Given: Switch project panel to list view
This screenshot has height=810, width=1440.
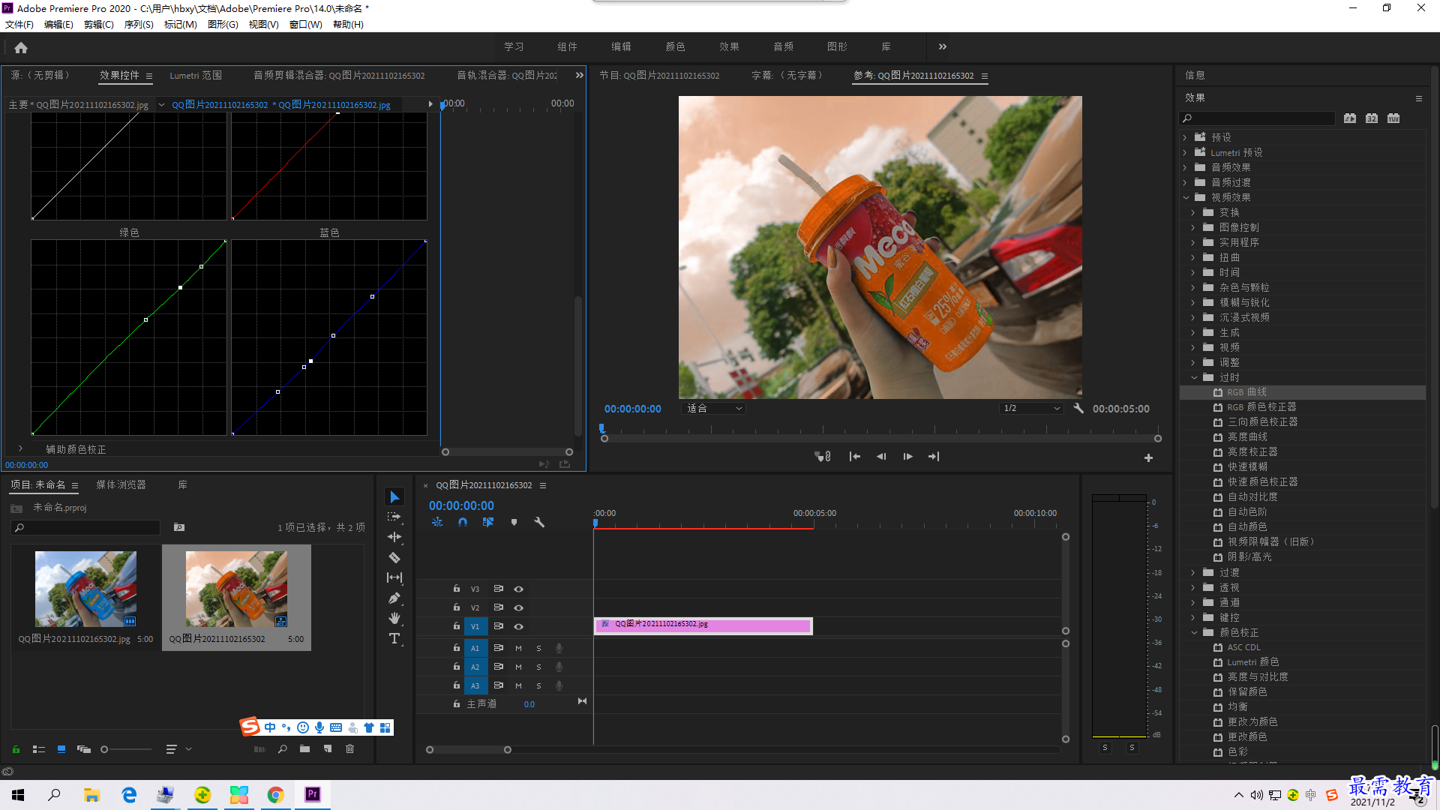Looking at the screenshot, I should [39, 748].
